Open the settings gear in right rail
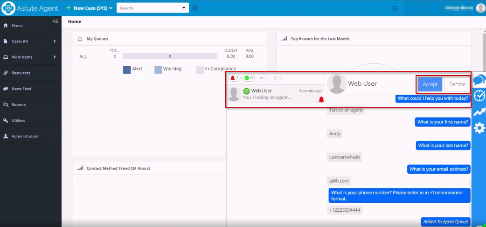 [x=479, y=128]
